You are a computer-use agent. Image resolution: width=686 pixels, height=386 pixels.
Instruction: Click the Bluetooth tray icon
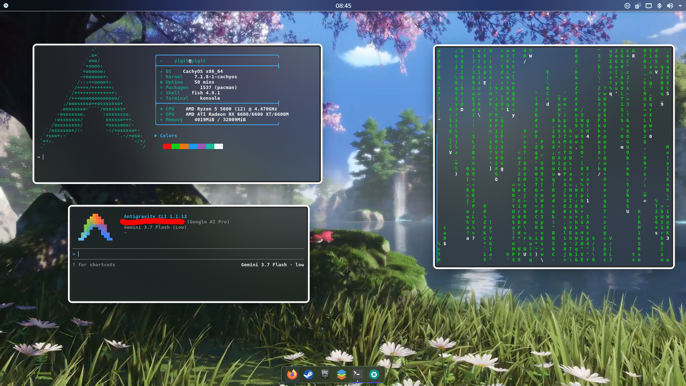click(x=659, y=6)
